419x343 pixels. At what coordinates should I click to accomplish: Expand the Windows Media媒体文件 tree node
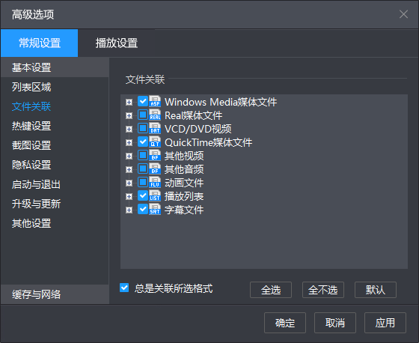[129, 102]
